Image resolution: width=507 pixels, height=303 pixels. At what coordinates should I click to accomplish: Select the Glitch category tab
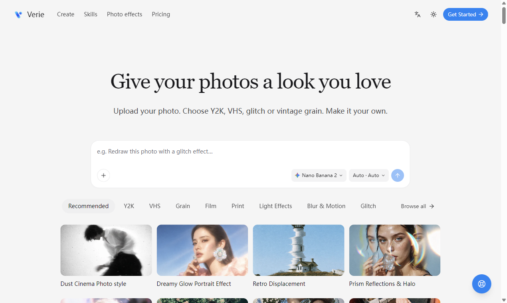point(368,206)
